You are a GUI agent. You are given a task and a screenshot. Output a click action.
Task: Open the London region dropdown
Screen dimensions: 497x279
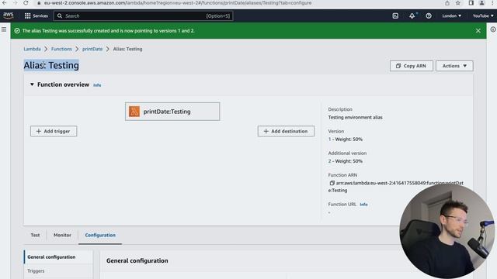pos(452,15)
